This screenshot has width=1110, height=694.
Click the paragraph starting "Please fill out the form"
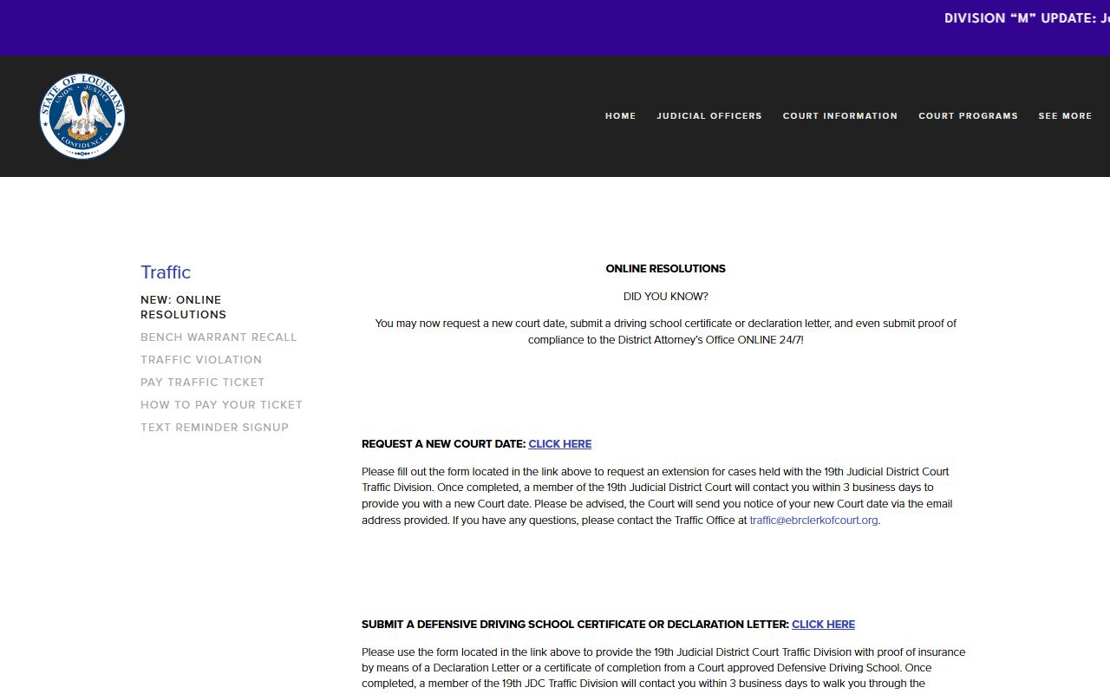pos(656,496)
